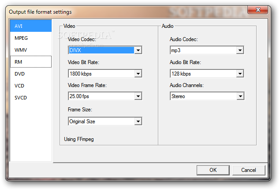Select SVCD output format

click(x=31, y=98)
